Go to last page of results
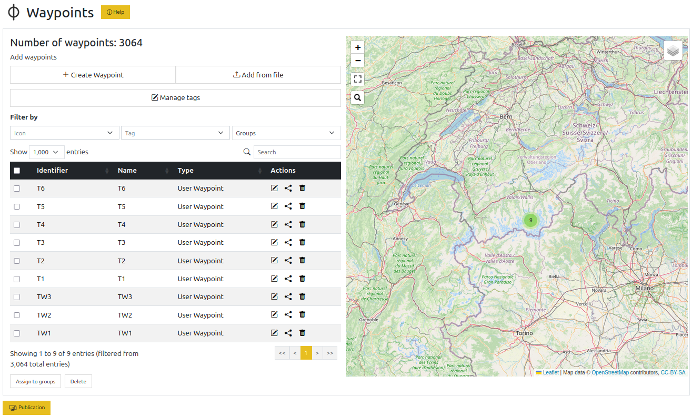This screenshot has height=416, width=692. point(330,353)
